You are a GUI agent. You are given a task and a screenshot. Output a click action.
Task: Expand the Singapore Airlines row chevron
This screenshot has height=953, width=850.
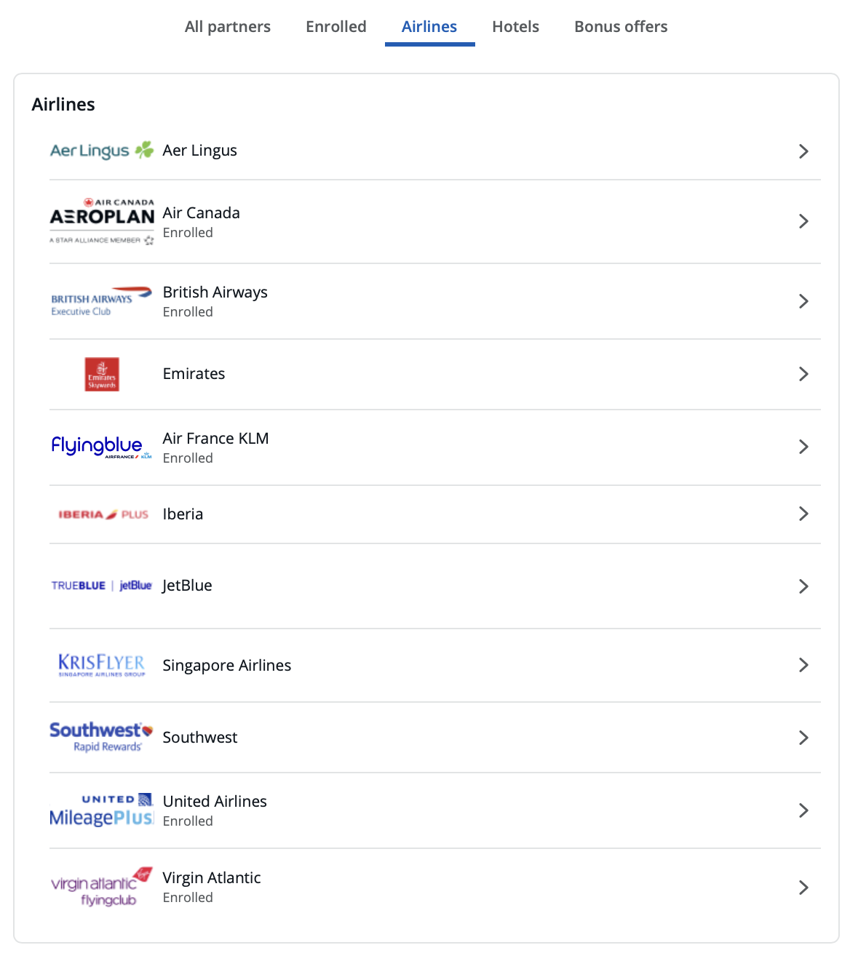click(803, 665)
